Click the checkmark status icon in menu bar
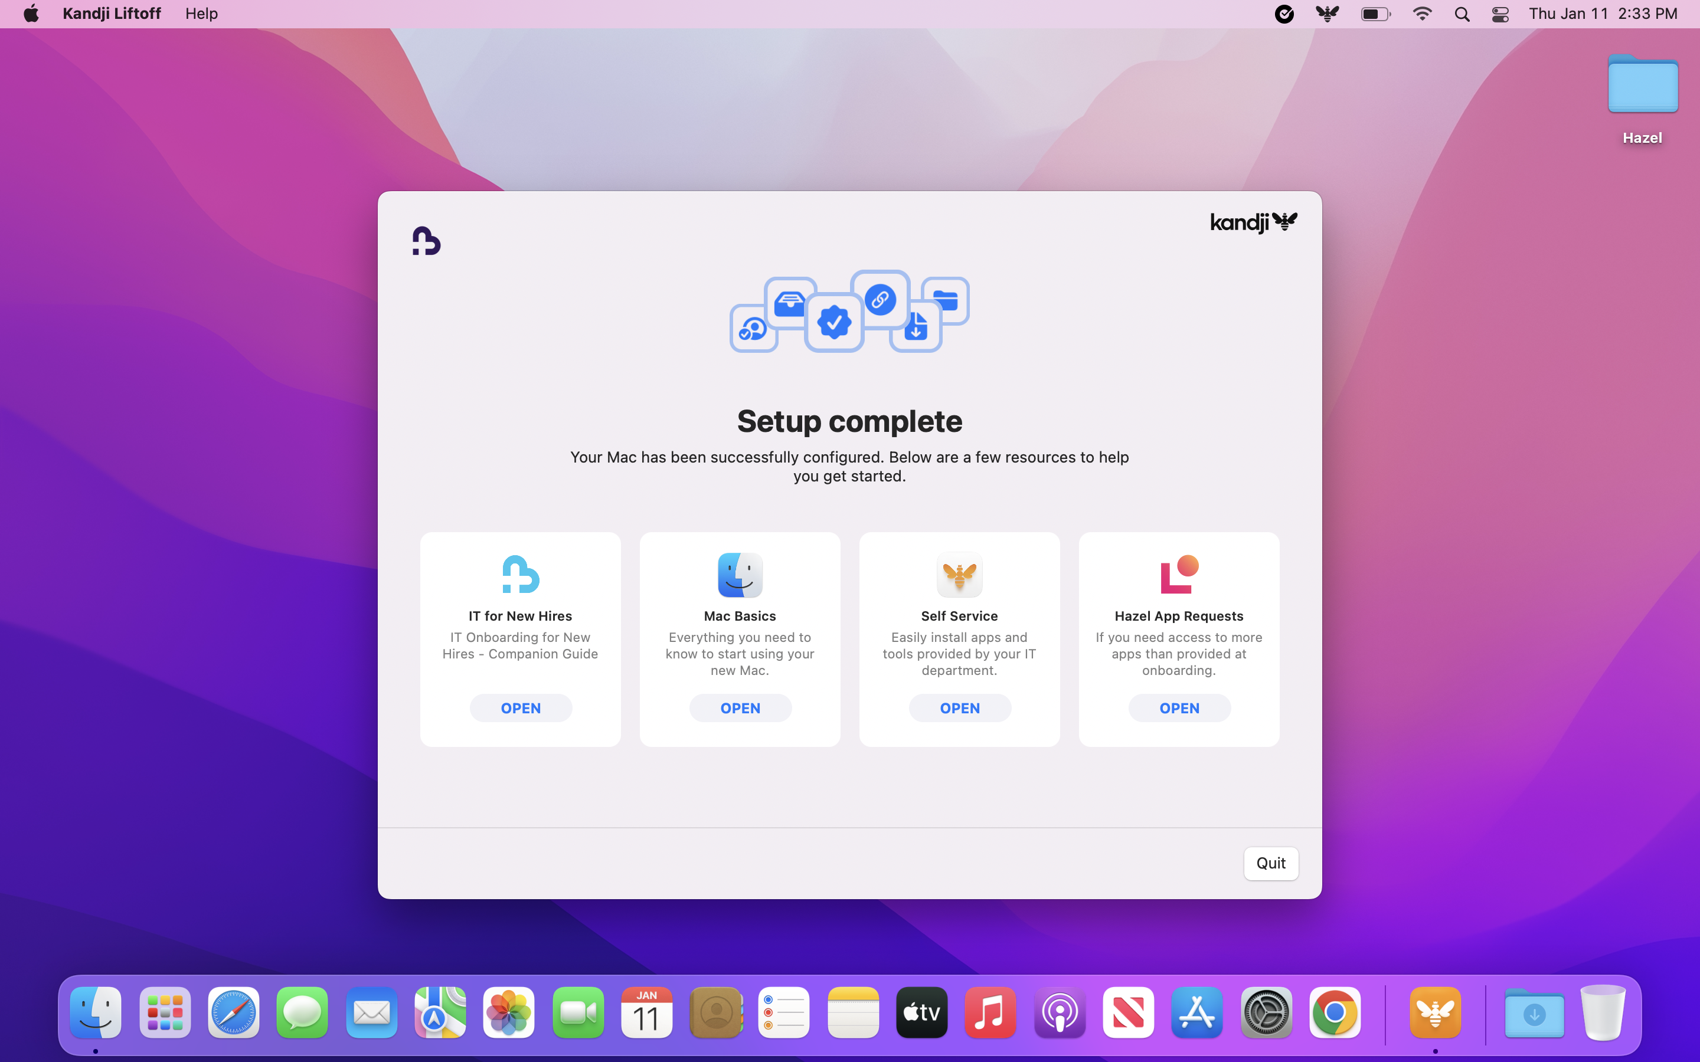Screen dimensions: 1700x1062 coord(1284,14)
